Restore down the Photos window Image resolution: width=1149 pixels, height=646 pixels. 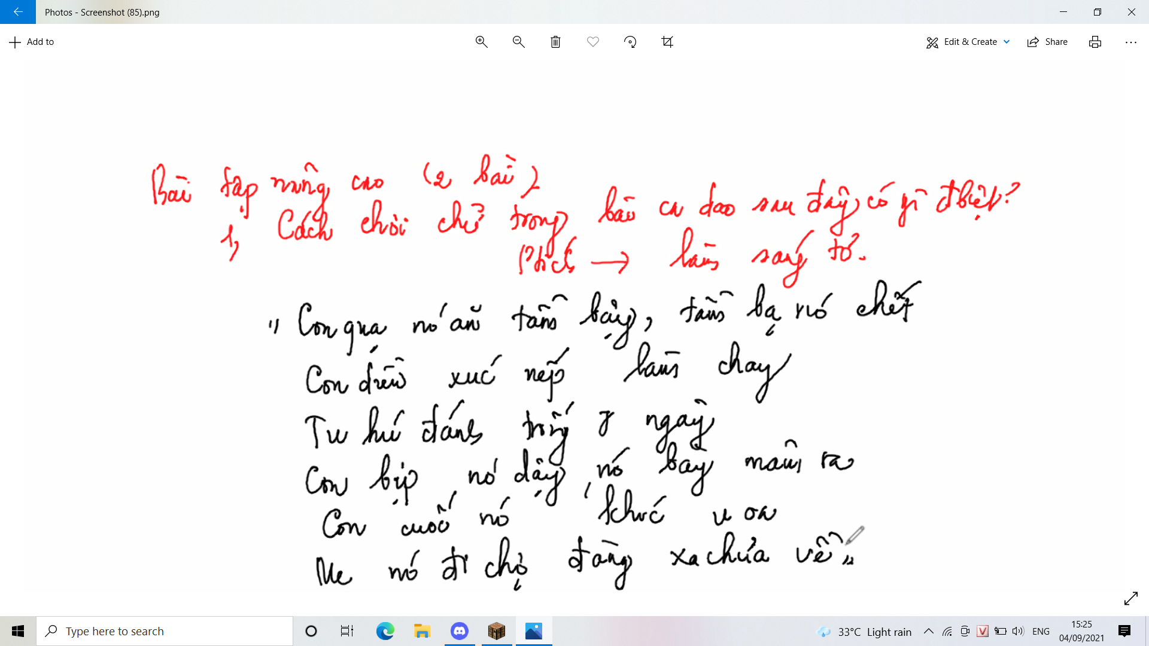pos(1098,12)
